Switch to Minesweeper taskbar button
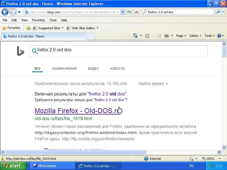227x170 pixels. [x=52, y=166]
